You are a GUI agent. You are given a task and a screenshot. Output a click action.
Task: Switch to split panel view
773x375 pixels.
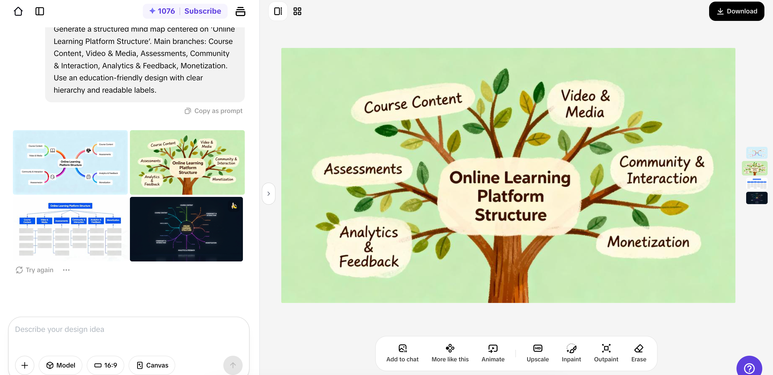(278, 11)
